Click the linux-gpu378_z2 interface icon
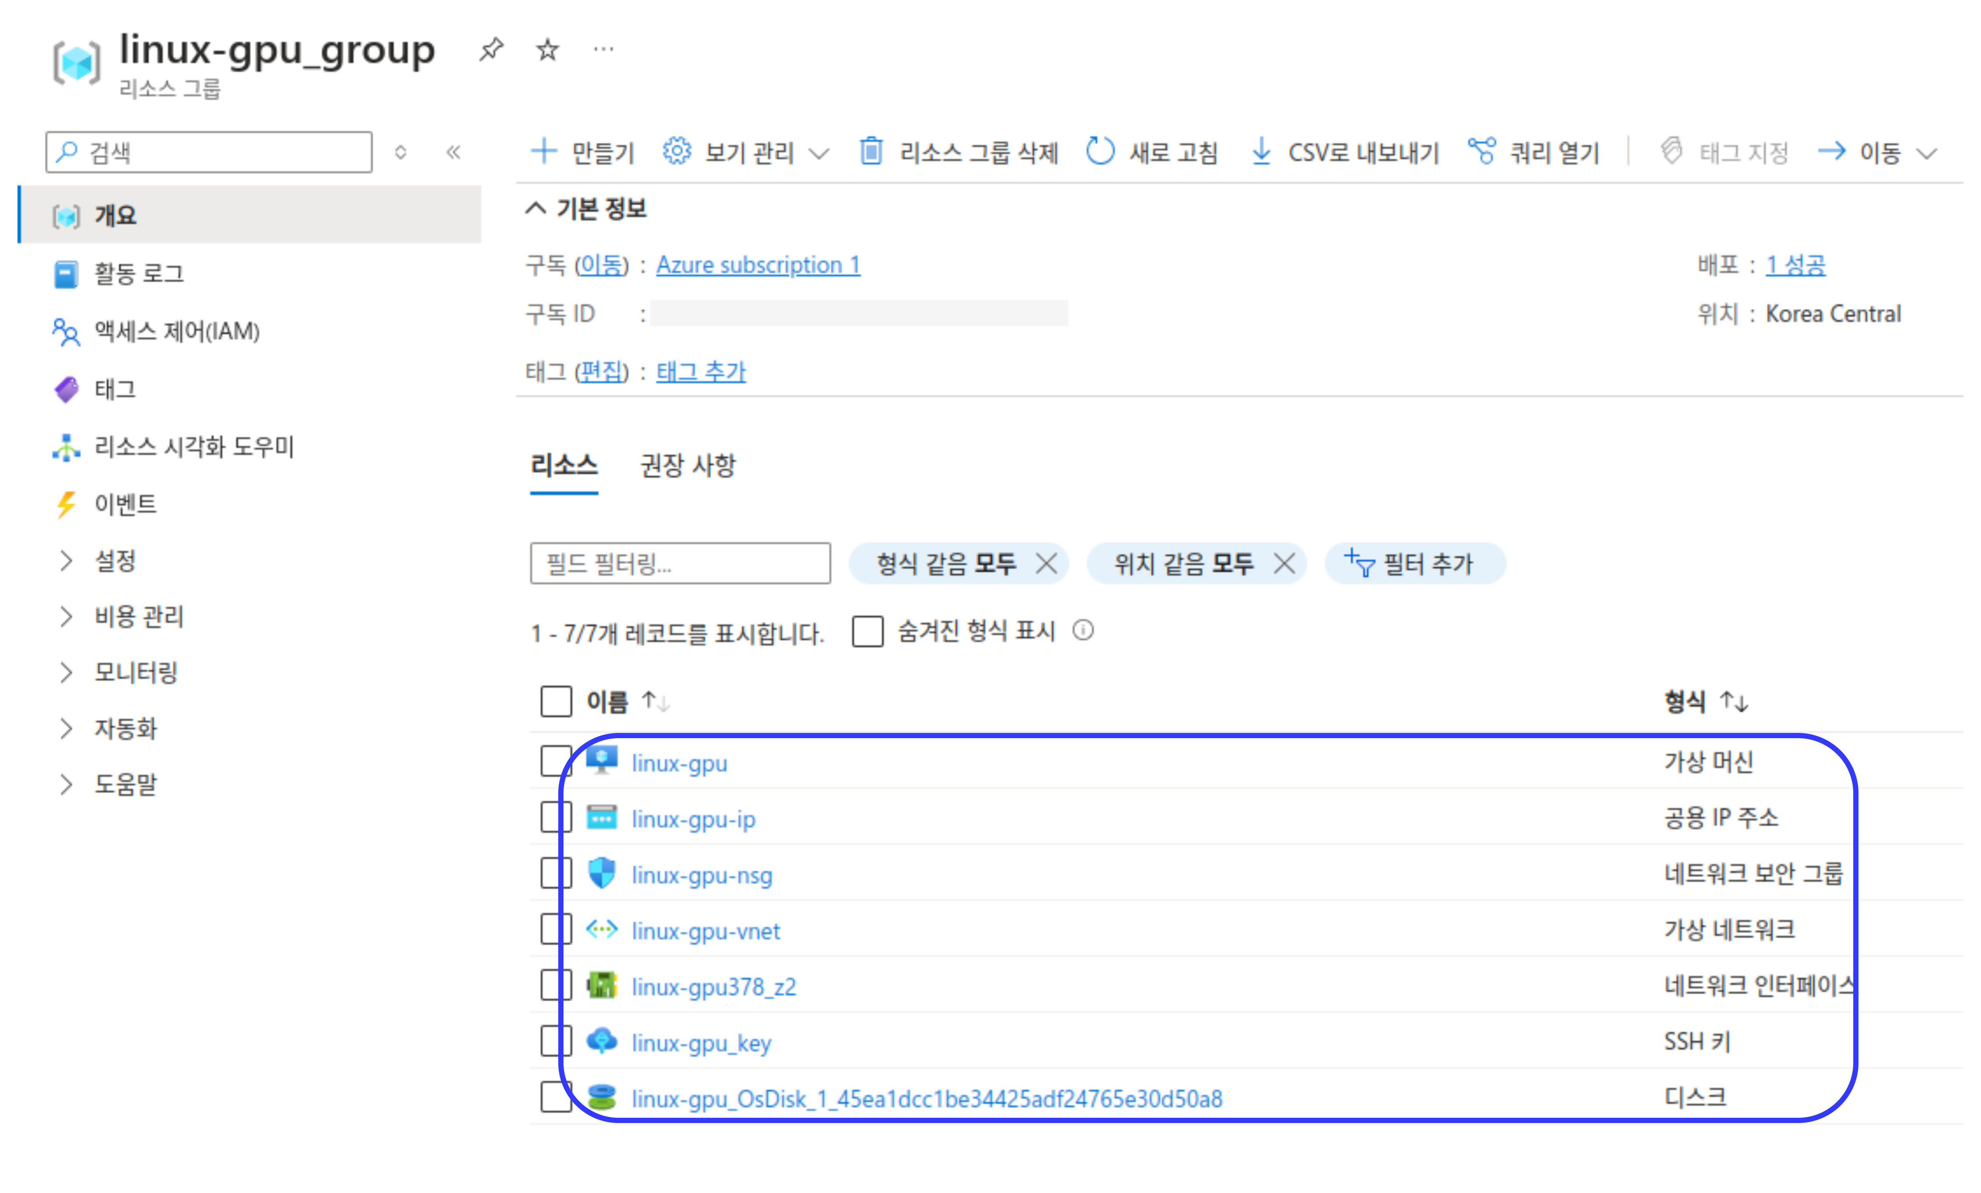1981x1193 pixels. [x=602, y=985]
